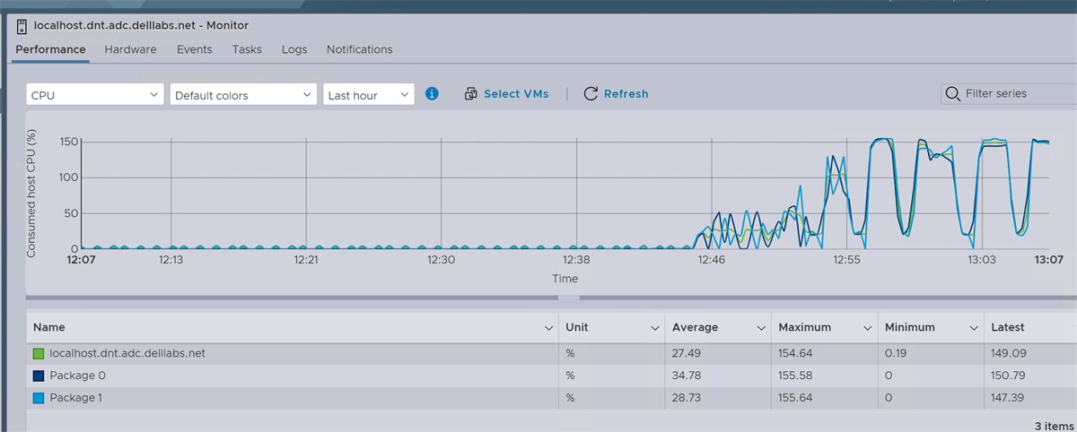1077x432 pixels.
Task: Open the Hardware tab
Action: click(x=130, y=49)
